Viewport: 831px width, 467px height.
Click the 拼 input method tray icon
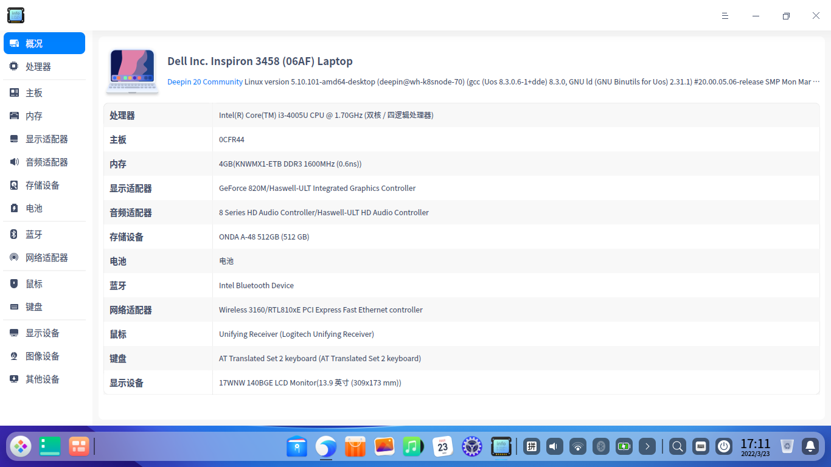[x=531, y=447]
